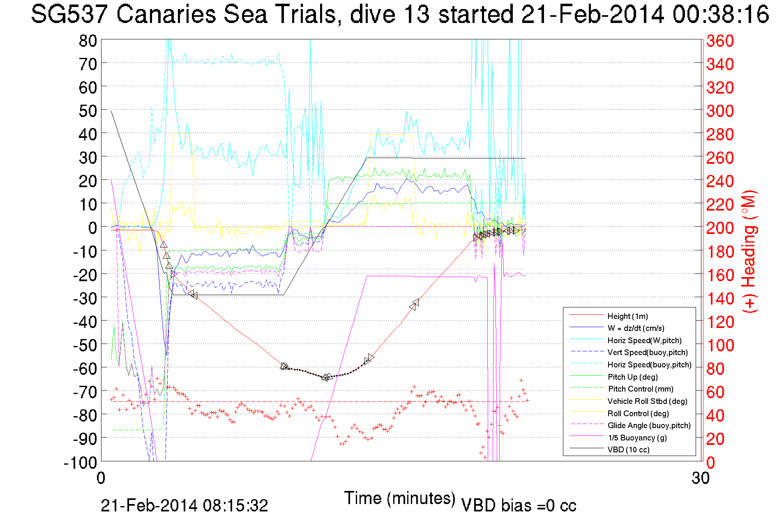The width and height of the screenshot is (777, 518).
Task: Click the 'VBD bias =0 cc' annotation
Action: (x=519, y=506)
